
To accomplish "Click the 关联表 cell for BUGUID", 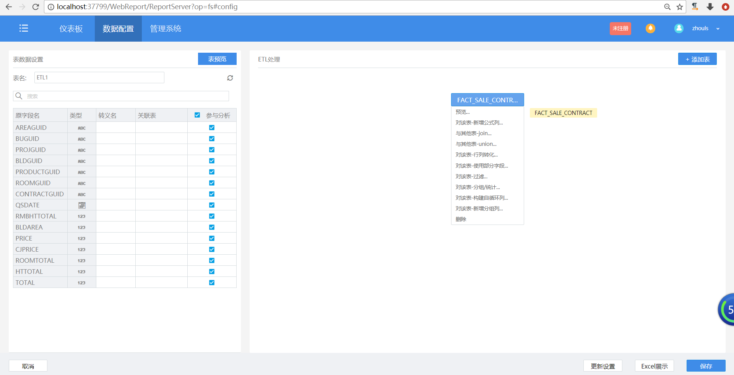I will (161, 139).
